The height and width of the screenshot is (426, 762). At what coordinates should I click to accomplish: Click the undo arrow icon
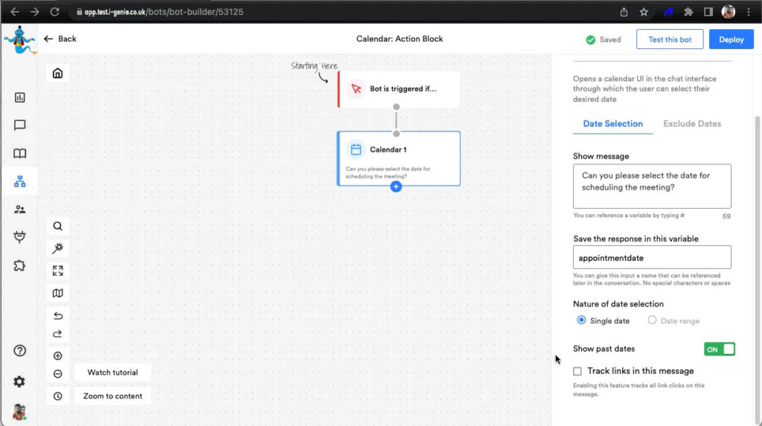(x=57, y=316)
